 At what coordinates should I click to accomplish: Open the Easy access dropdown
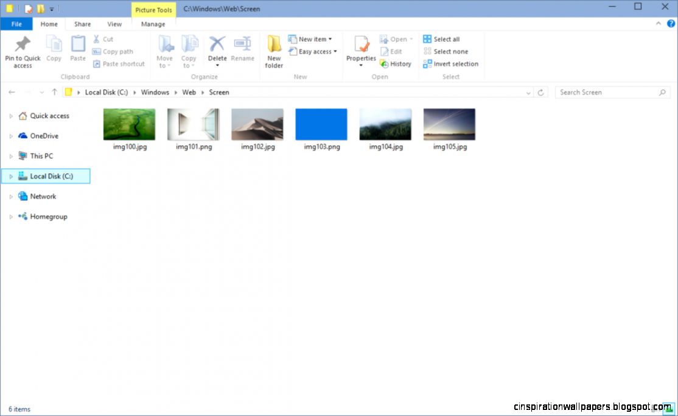[313, 51]
